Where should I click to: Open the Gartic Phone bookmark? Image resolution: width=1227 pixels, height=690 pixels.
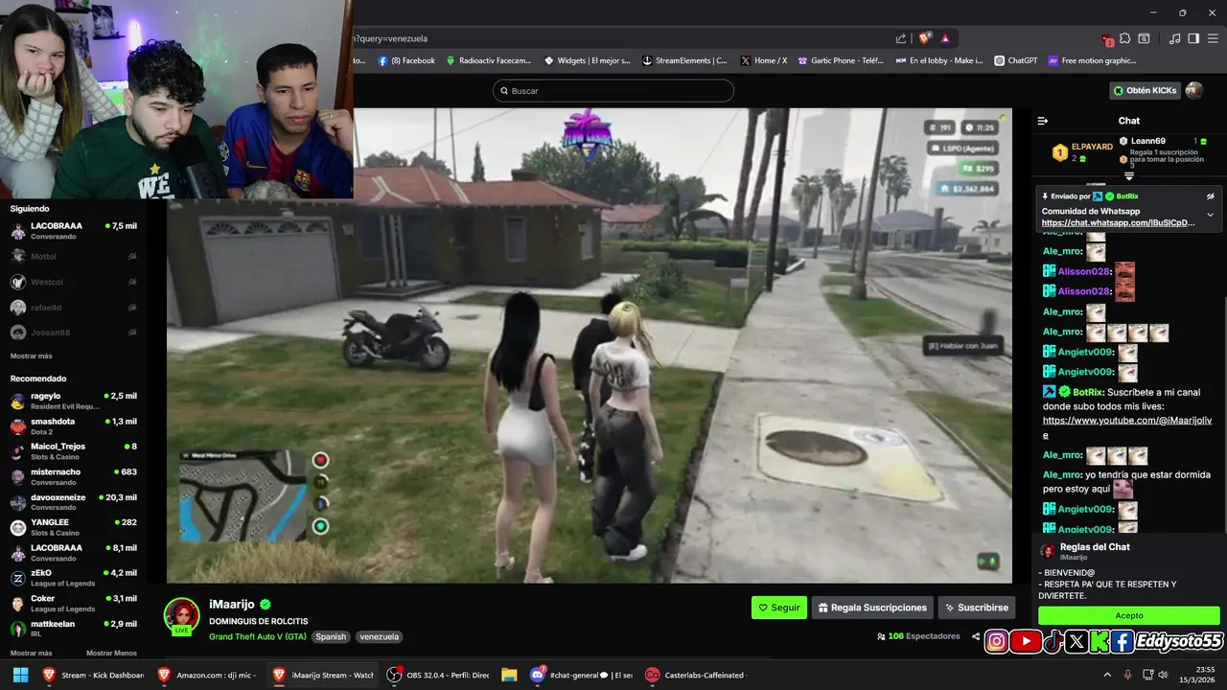[841, 60]
